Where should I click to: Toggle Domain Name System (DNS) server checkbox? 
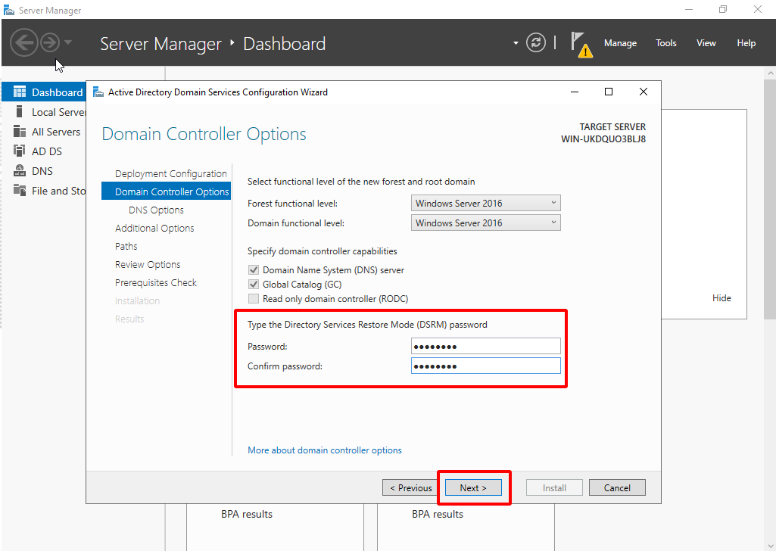[x=254, y=270]
